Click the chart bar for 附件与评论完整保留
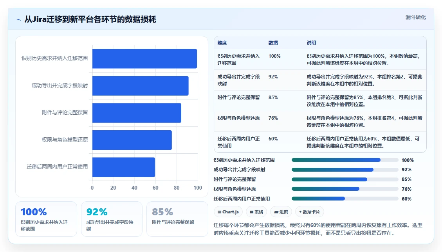Viewport: 442px width, 252px height. tap(137, 113)
